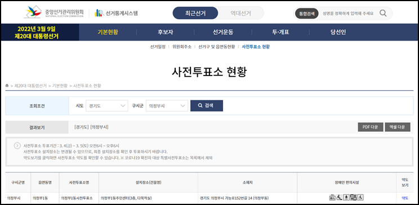Select the 위원회주소 submenu item
Screen dimensions: 419x205
tap(182, 47)
